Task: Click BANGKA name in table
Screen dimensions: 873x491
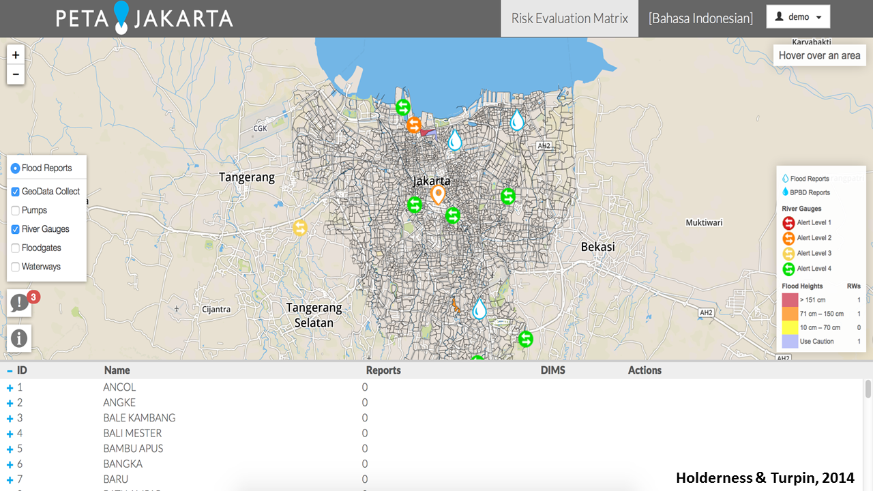Action: pos(123,464)
